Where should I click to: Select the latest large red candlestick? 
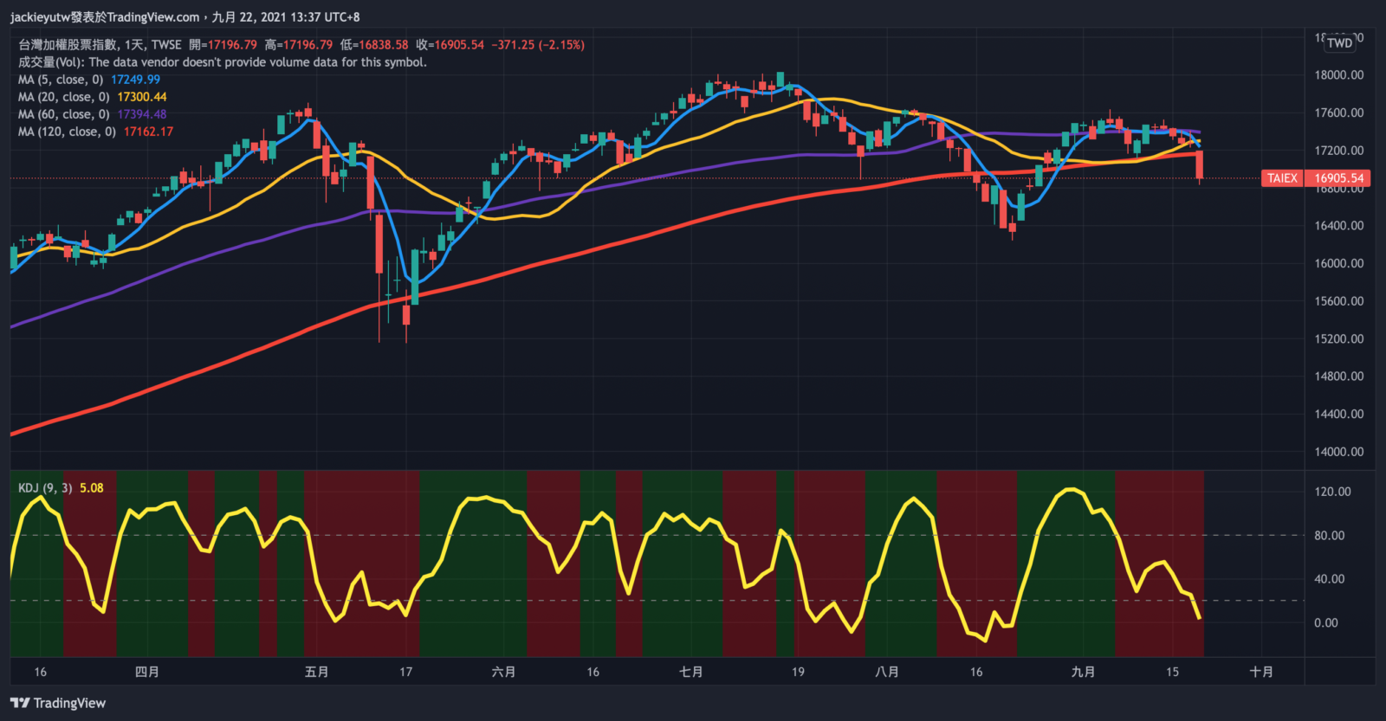[x=1200, y=164]
